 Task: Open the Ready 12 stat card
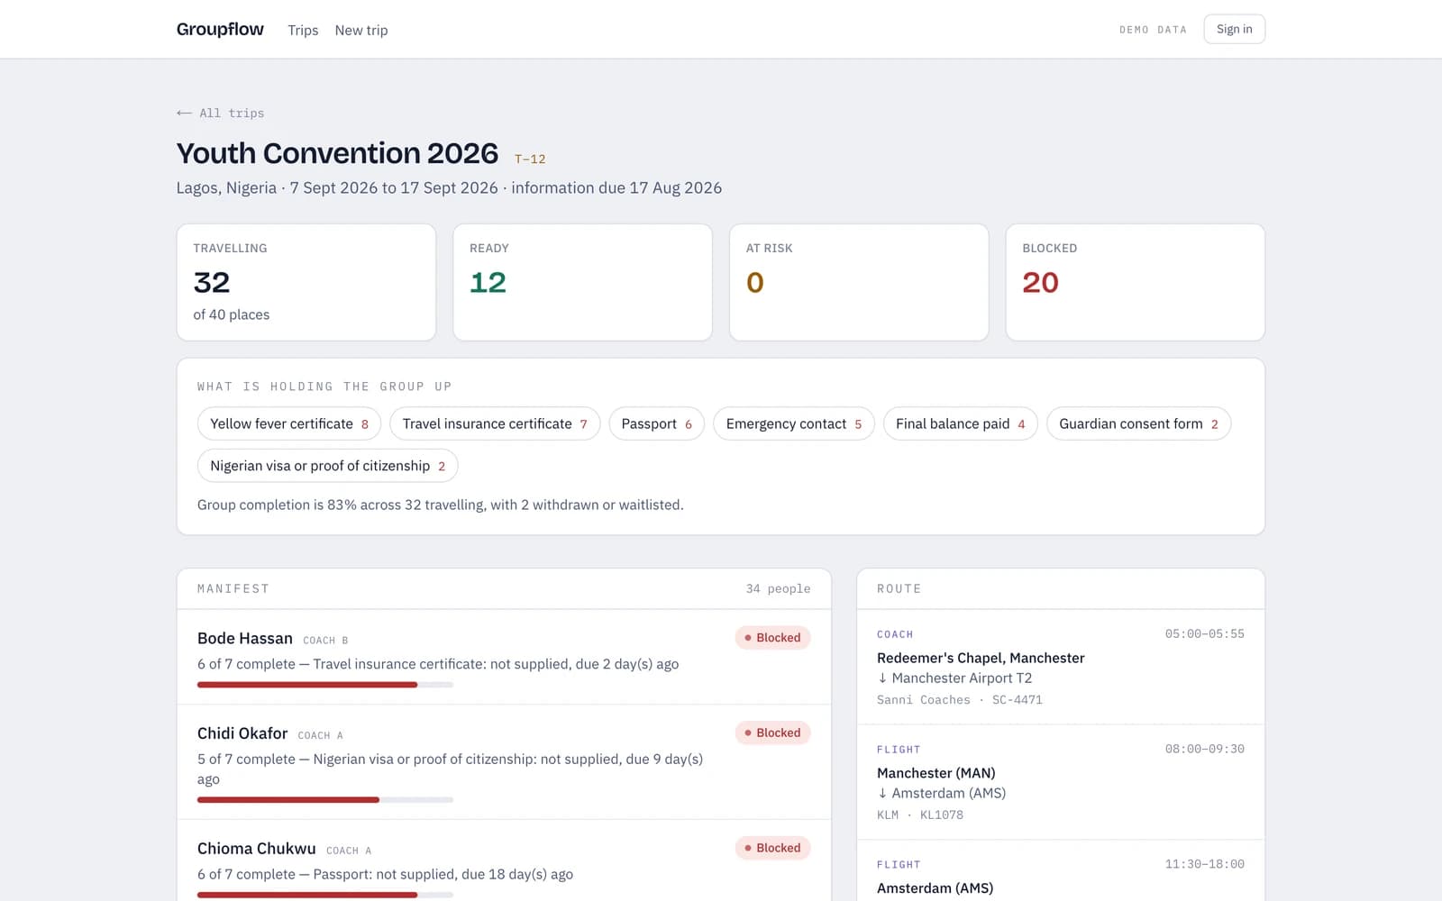click(x=582, y=282)
